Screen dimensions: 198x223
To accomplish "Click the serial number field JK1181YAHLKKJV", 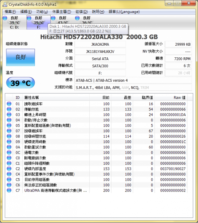I will pyautogui.click(x=100, y=52).
